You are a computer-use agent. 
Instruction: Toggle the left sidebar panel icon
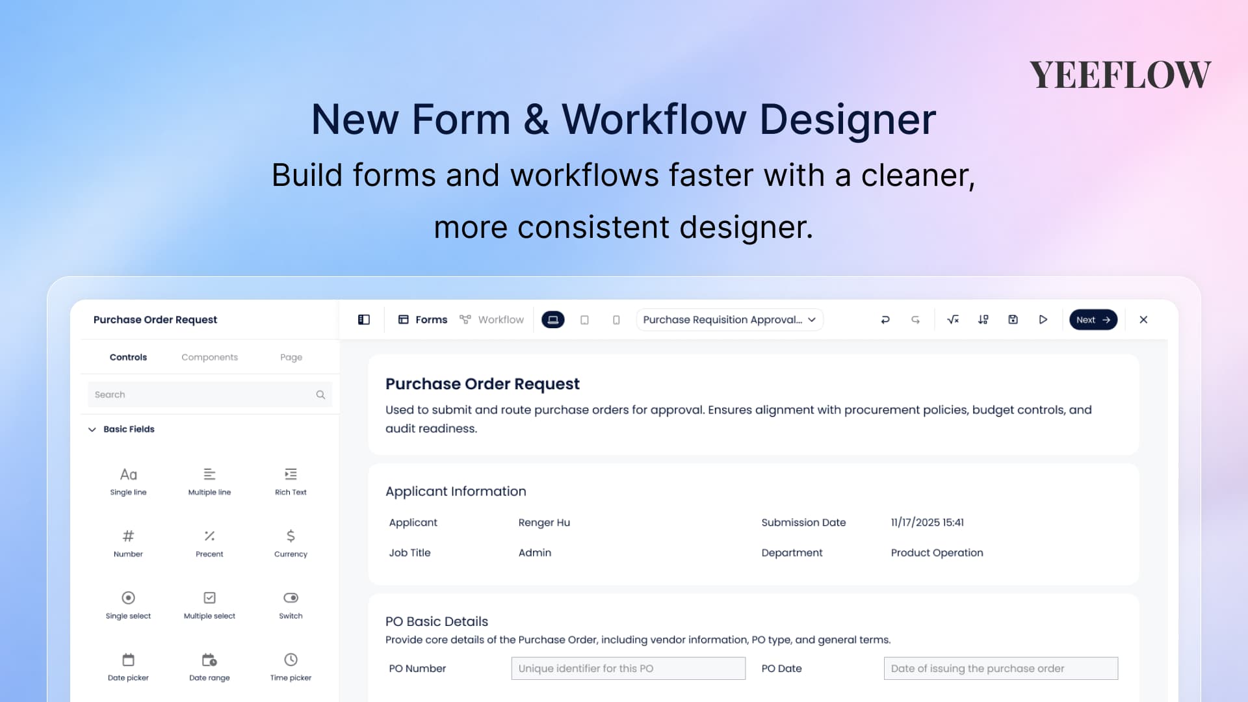point(364,320)
